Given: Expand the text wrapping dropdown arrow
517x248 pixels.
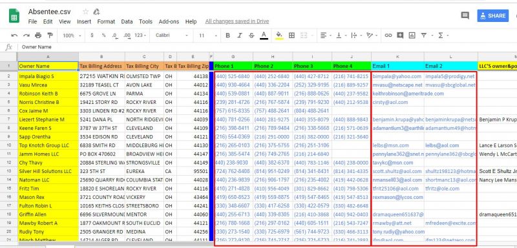Looking at the screenshot, I should [361, 36].
